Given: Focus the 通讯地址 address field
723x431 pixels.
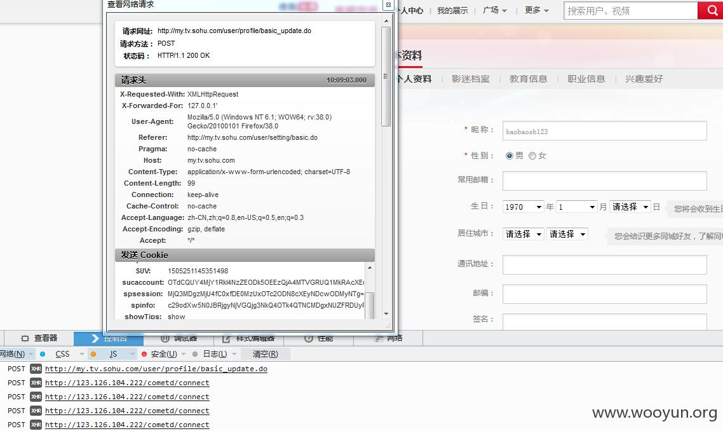Looking at the screenshot, I should 604,265.
